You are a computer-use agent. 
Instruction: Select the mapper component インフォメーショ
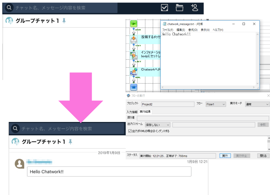134,55
